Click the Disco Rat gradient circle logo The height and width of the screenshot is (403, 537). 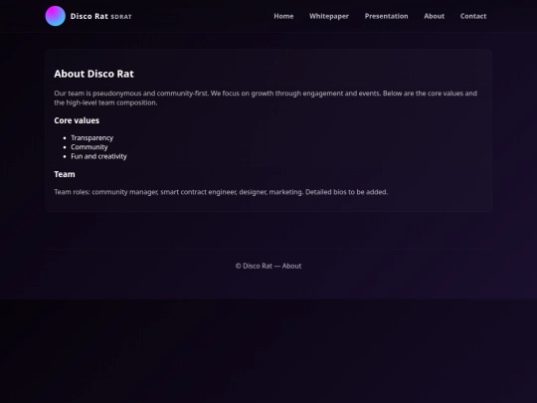[55, 16]
